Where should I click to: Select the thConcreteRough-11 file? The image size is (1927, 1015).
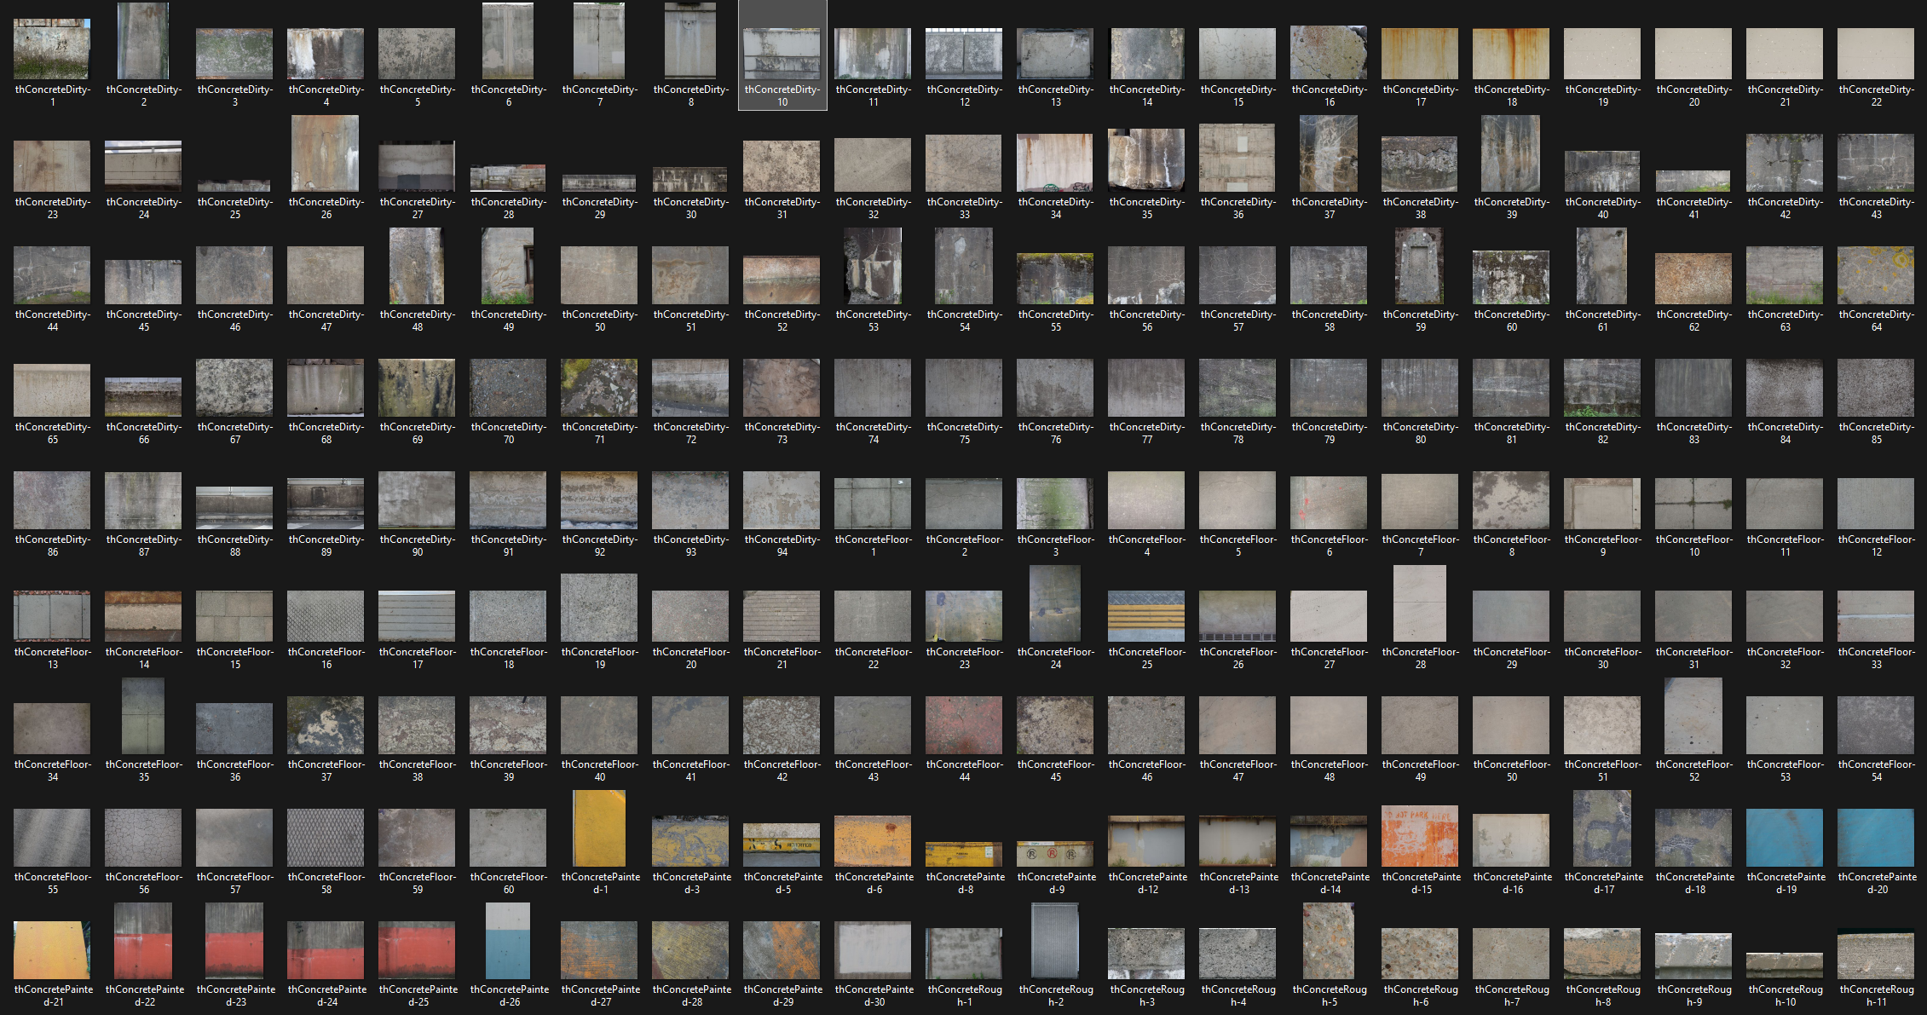coord(1875,955)
